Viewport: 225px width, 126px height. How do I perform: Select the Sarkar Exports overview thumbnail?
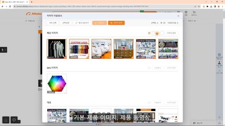click(x=57, y=115)
